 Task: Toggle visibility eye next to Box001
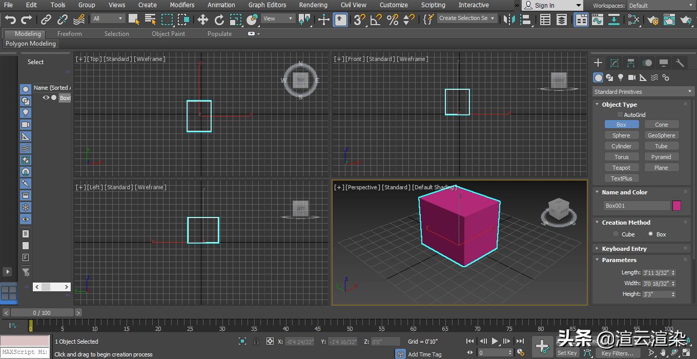pos(46,97)
